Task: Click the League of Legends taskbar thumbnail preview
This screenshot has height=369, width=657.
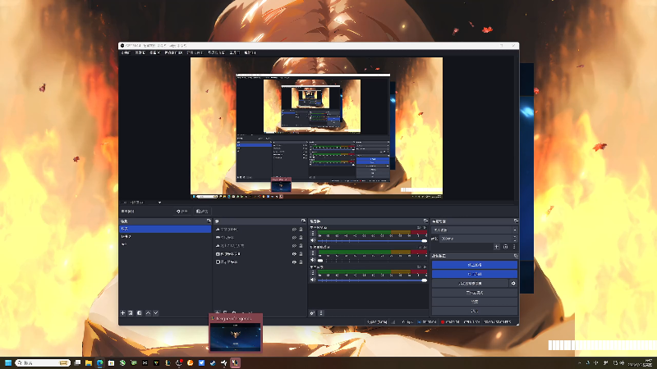Action: pos(236,333)
